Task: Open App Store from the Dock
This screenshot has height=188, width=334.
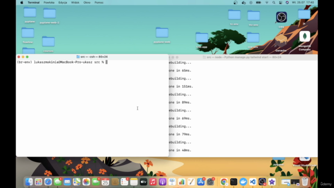Action: tap(200, 182)
